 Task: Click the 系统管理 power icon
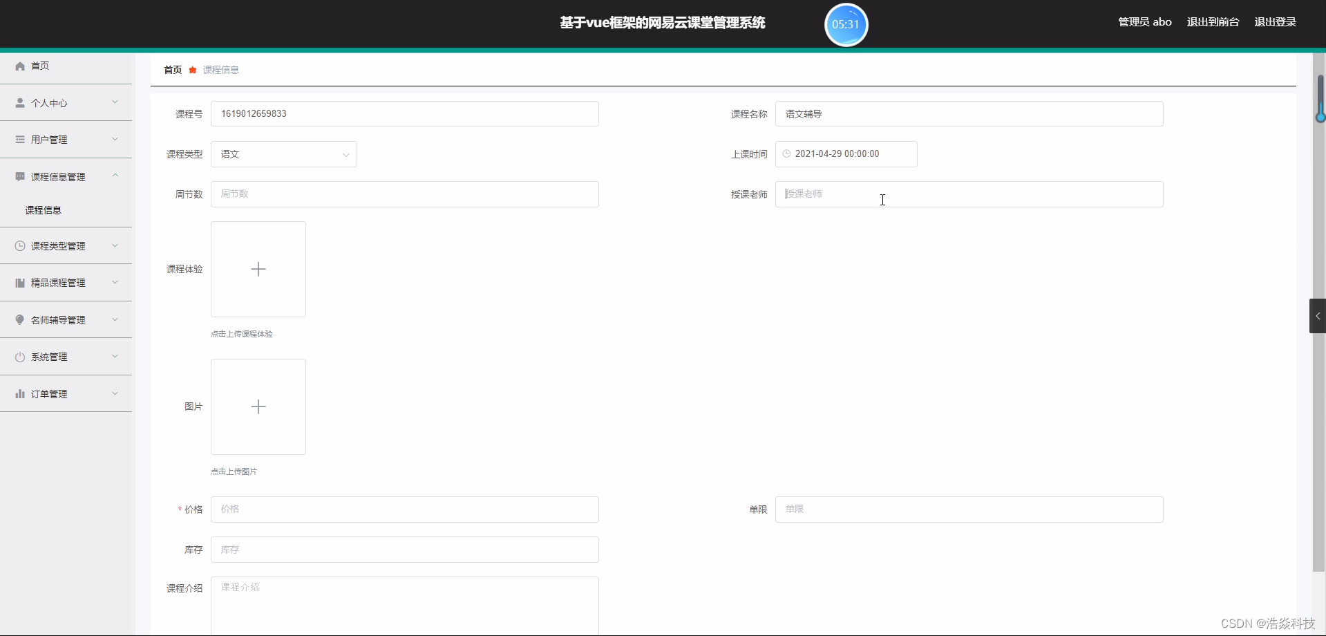click(19, 356)
